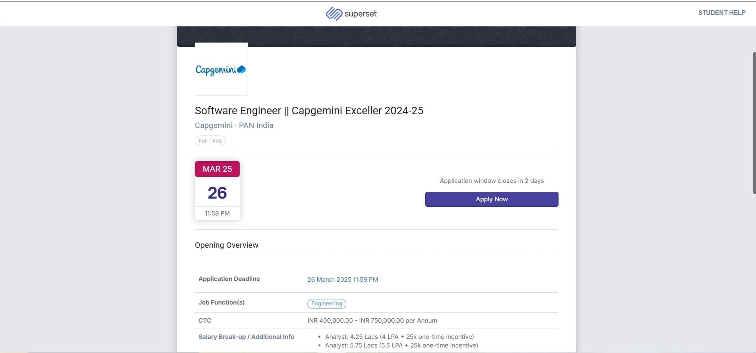Click the Job Function(s) label
The image size is (756, 353).
coord(222,302)
